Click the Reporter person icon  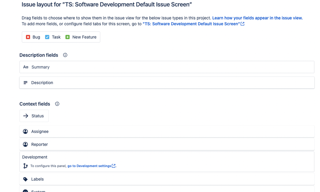coord(26,144)
